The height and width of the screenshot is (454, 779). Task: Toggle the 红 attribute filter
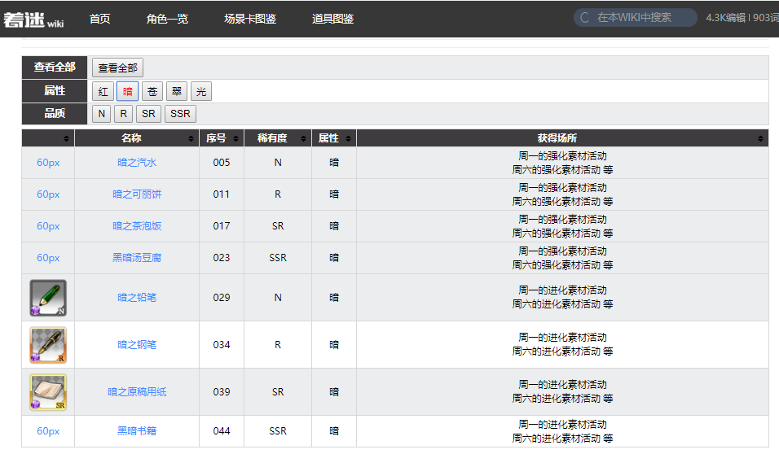(x=103, y=91)
